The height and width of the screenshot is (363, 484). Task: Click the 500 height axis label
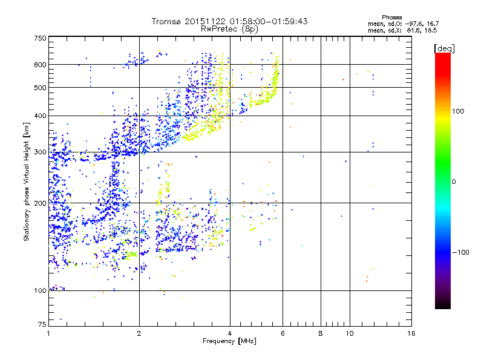pyautogui.click(x=40, y=88)
